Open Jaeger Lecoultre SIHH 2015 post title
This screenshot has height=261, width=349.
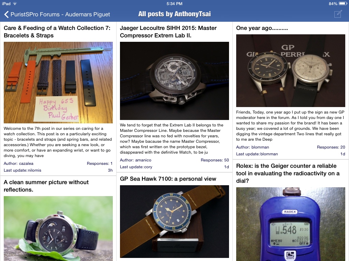click(x=168, y=32)
